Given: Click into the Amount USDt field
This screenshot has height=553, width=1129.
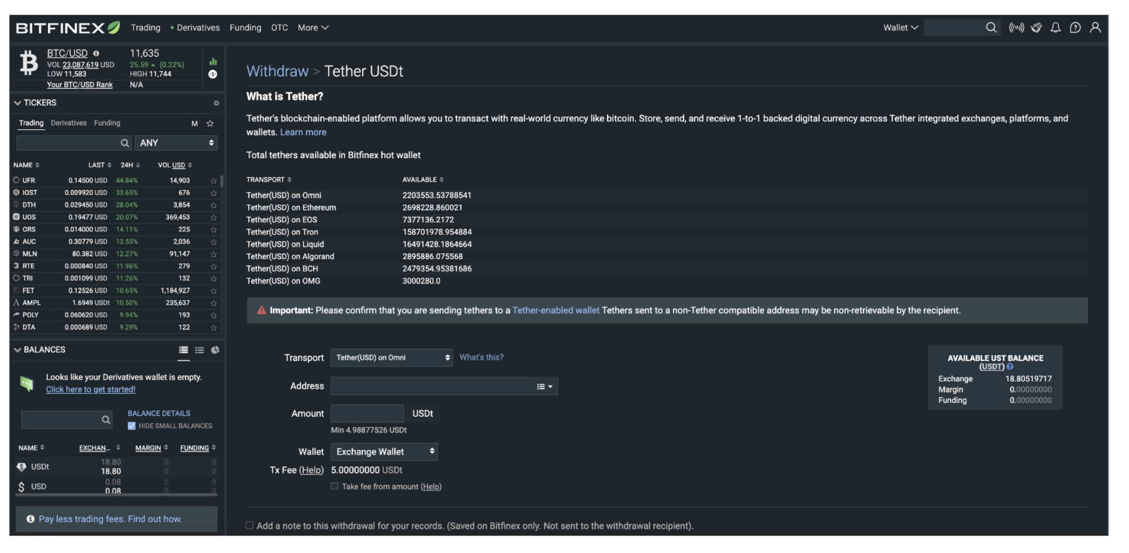Looking at the screenshot, I should tap(367, 413).
